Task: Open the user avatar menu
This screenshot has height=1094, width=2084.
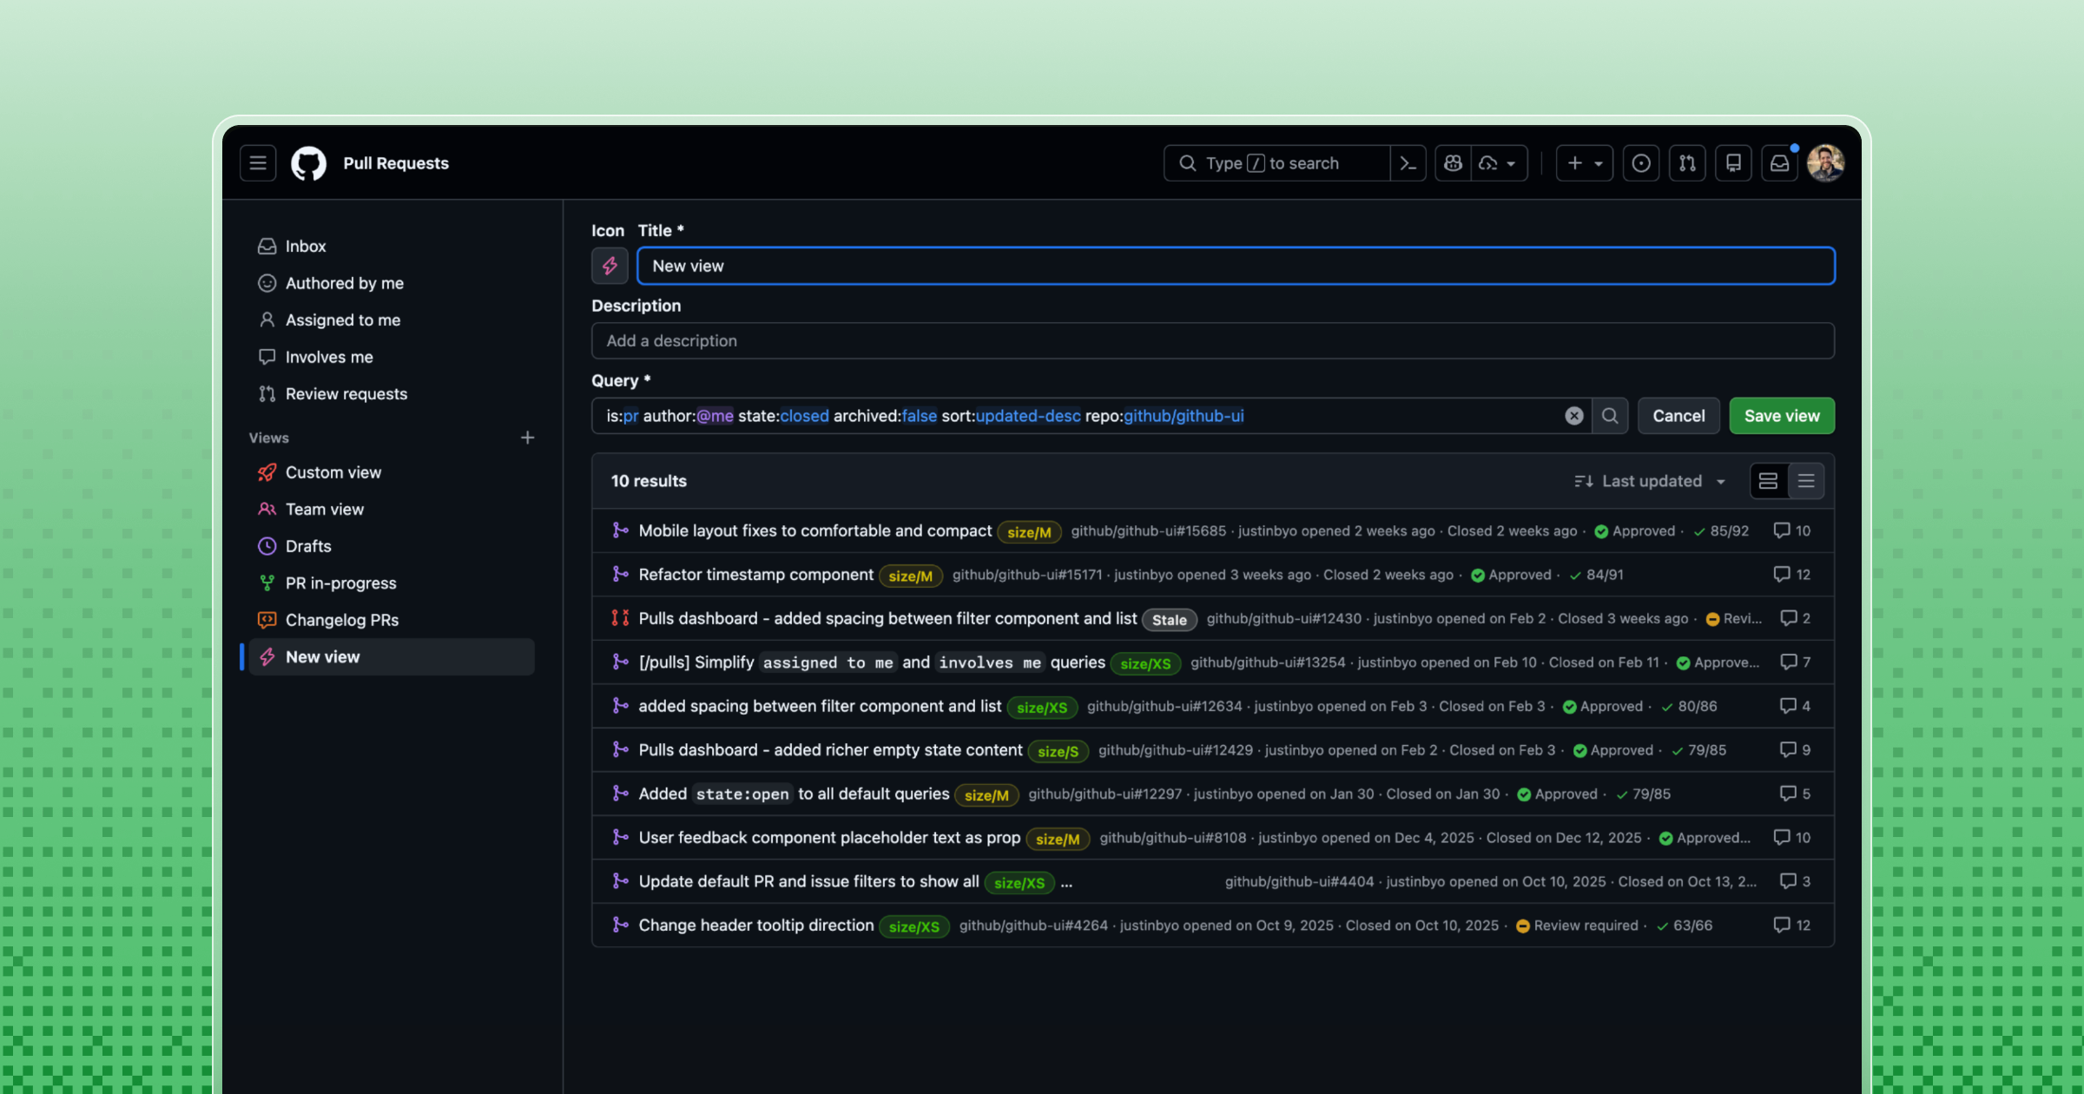Action: (x=1825, y=163)
